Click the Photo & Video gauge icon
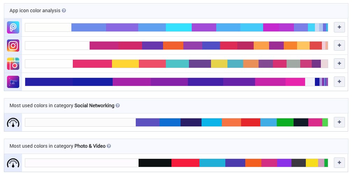 (13, 163)
